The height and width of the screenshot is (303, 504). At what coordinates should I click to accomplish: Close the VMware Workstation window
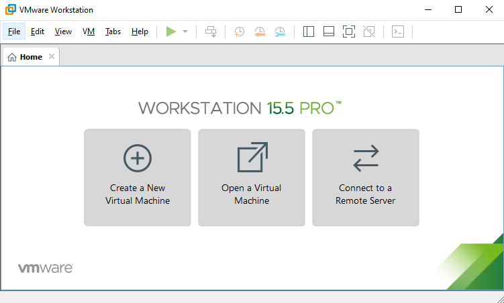[489, 9]
